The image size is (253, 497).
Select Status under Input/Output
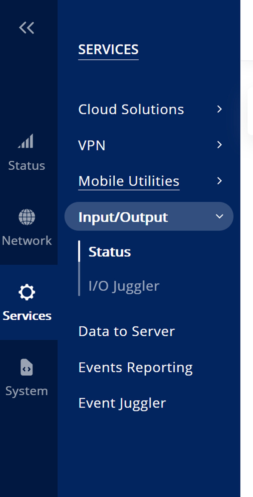(x=110, y=252)
